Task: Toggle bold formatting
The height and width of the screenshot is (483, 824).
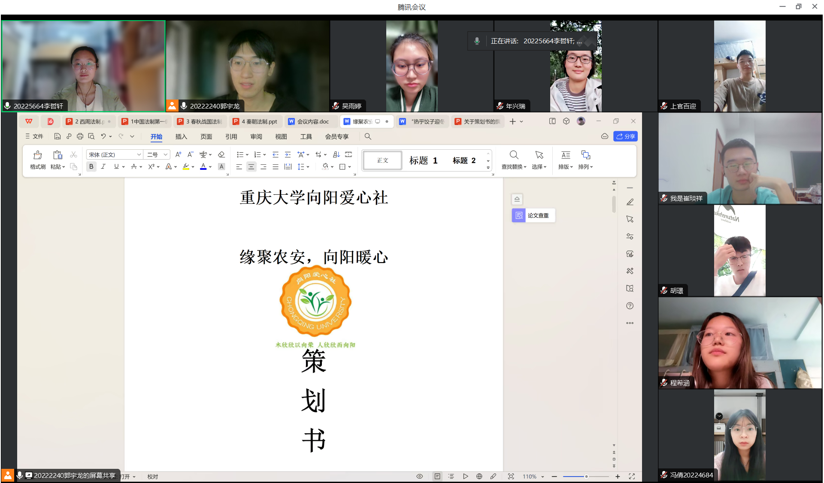Action: (x=91, y=167)
